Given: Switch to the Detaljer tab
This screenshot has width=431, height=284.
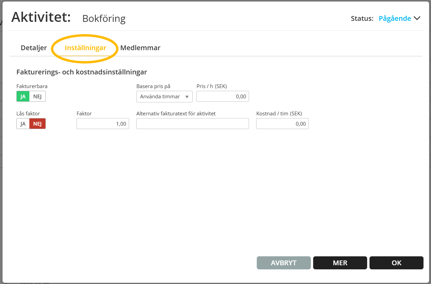Looking at the screenshot, I should pos(34,48).
